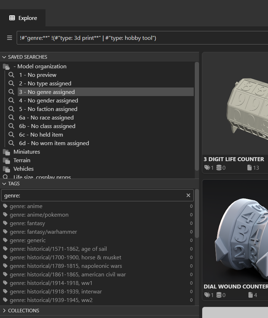The height and width of the screenshot is (318, 268).
Task: Switch to the Explore tab
Action: 23,18
